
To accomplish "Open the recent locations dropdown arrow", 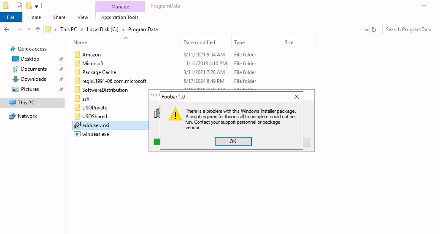I will pyautogui.click(x=29, y=29).
